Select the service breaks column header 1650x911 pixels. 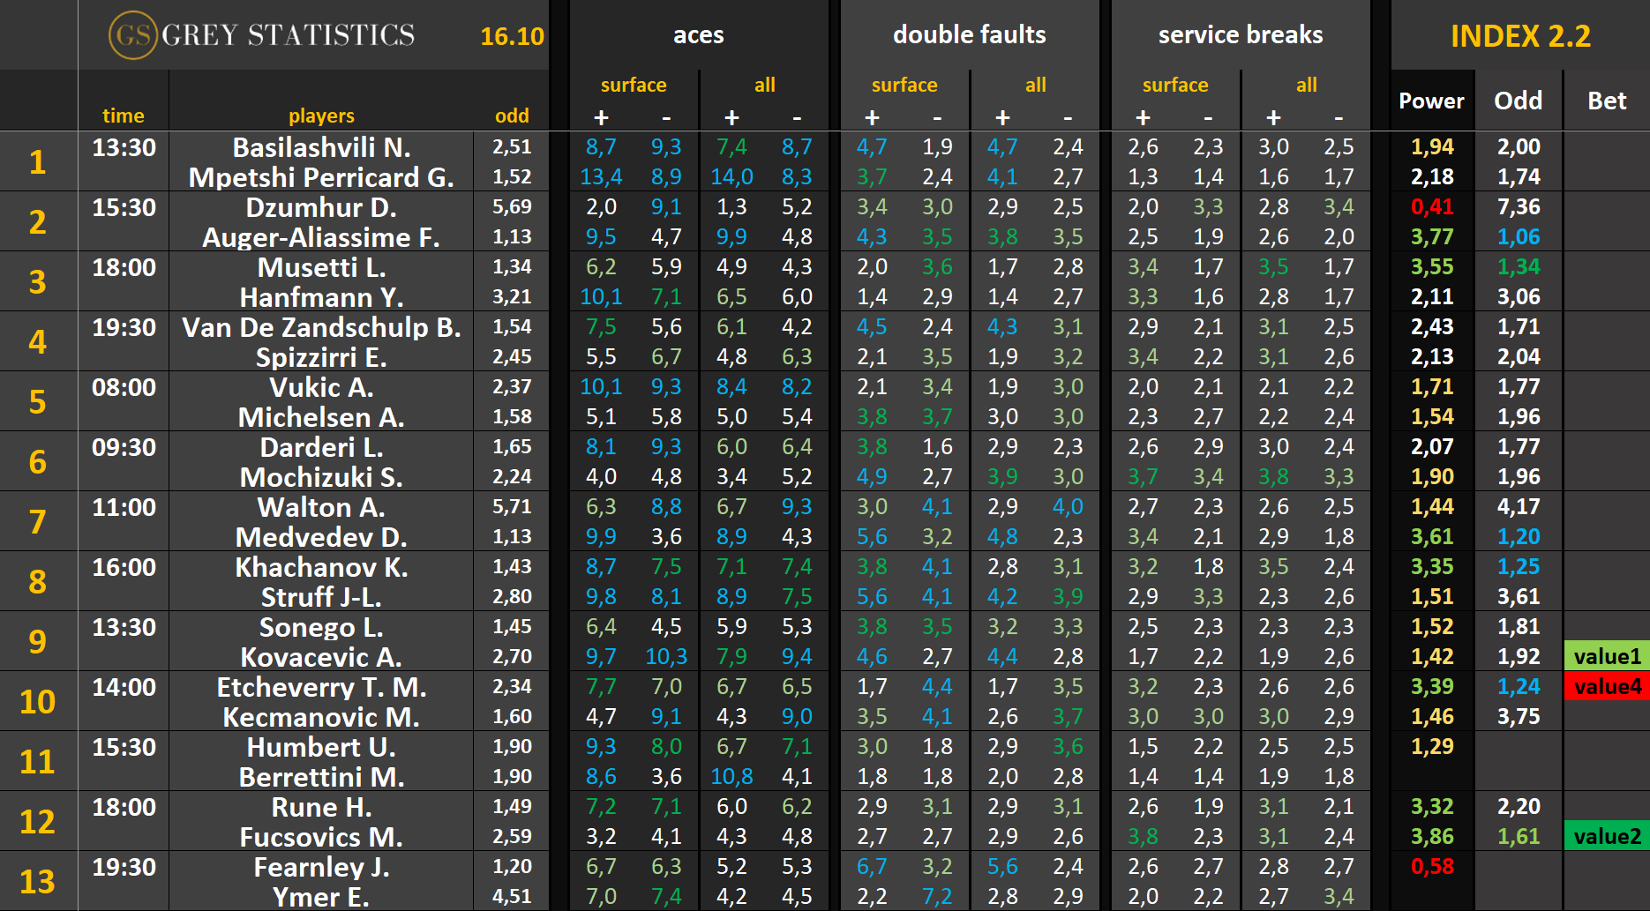click(x=1240, y=35)
